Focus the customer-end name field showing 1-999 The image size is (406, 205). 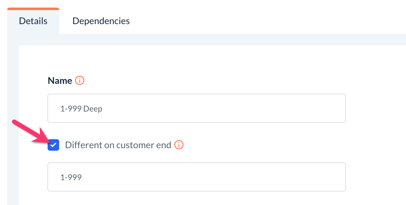click(x=197, y=177)
